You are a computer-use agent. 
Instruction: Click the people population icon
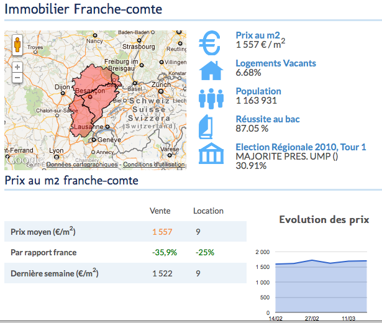click(x=211, y=98)
